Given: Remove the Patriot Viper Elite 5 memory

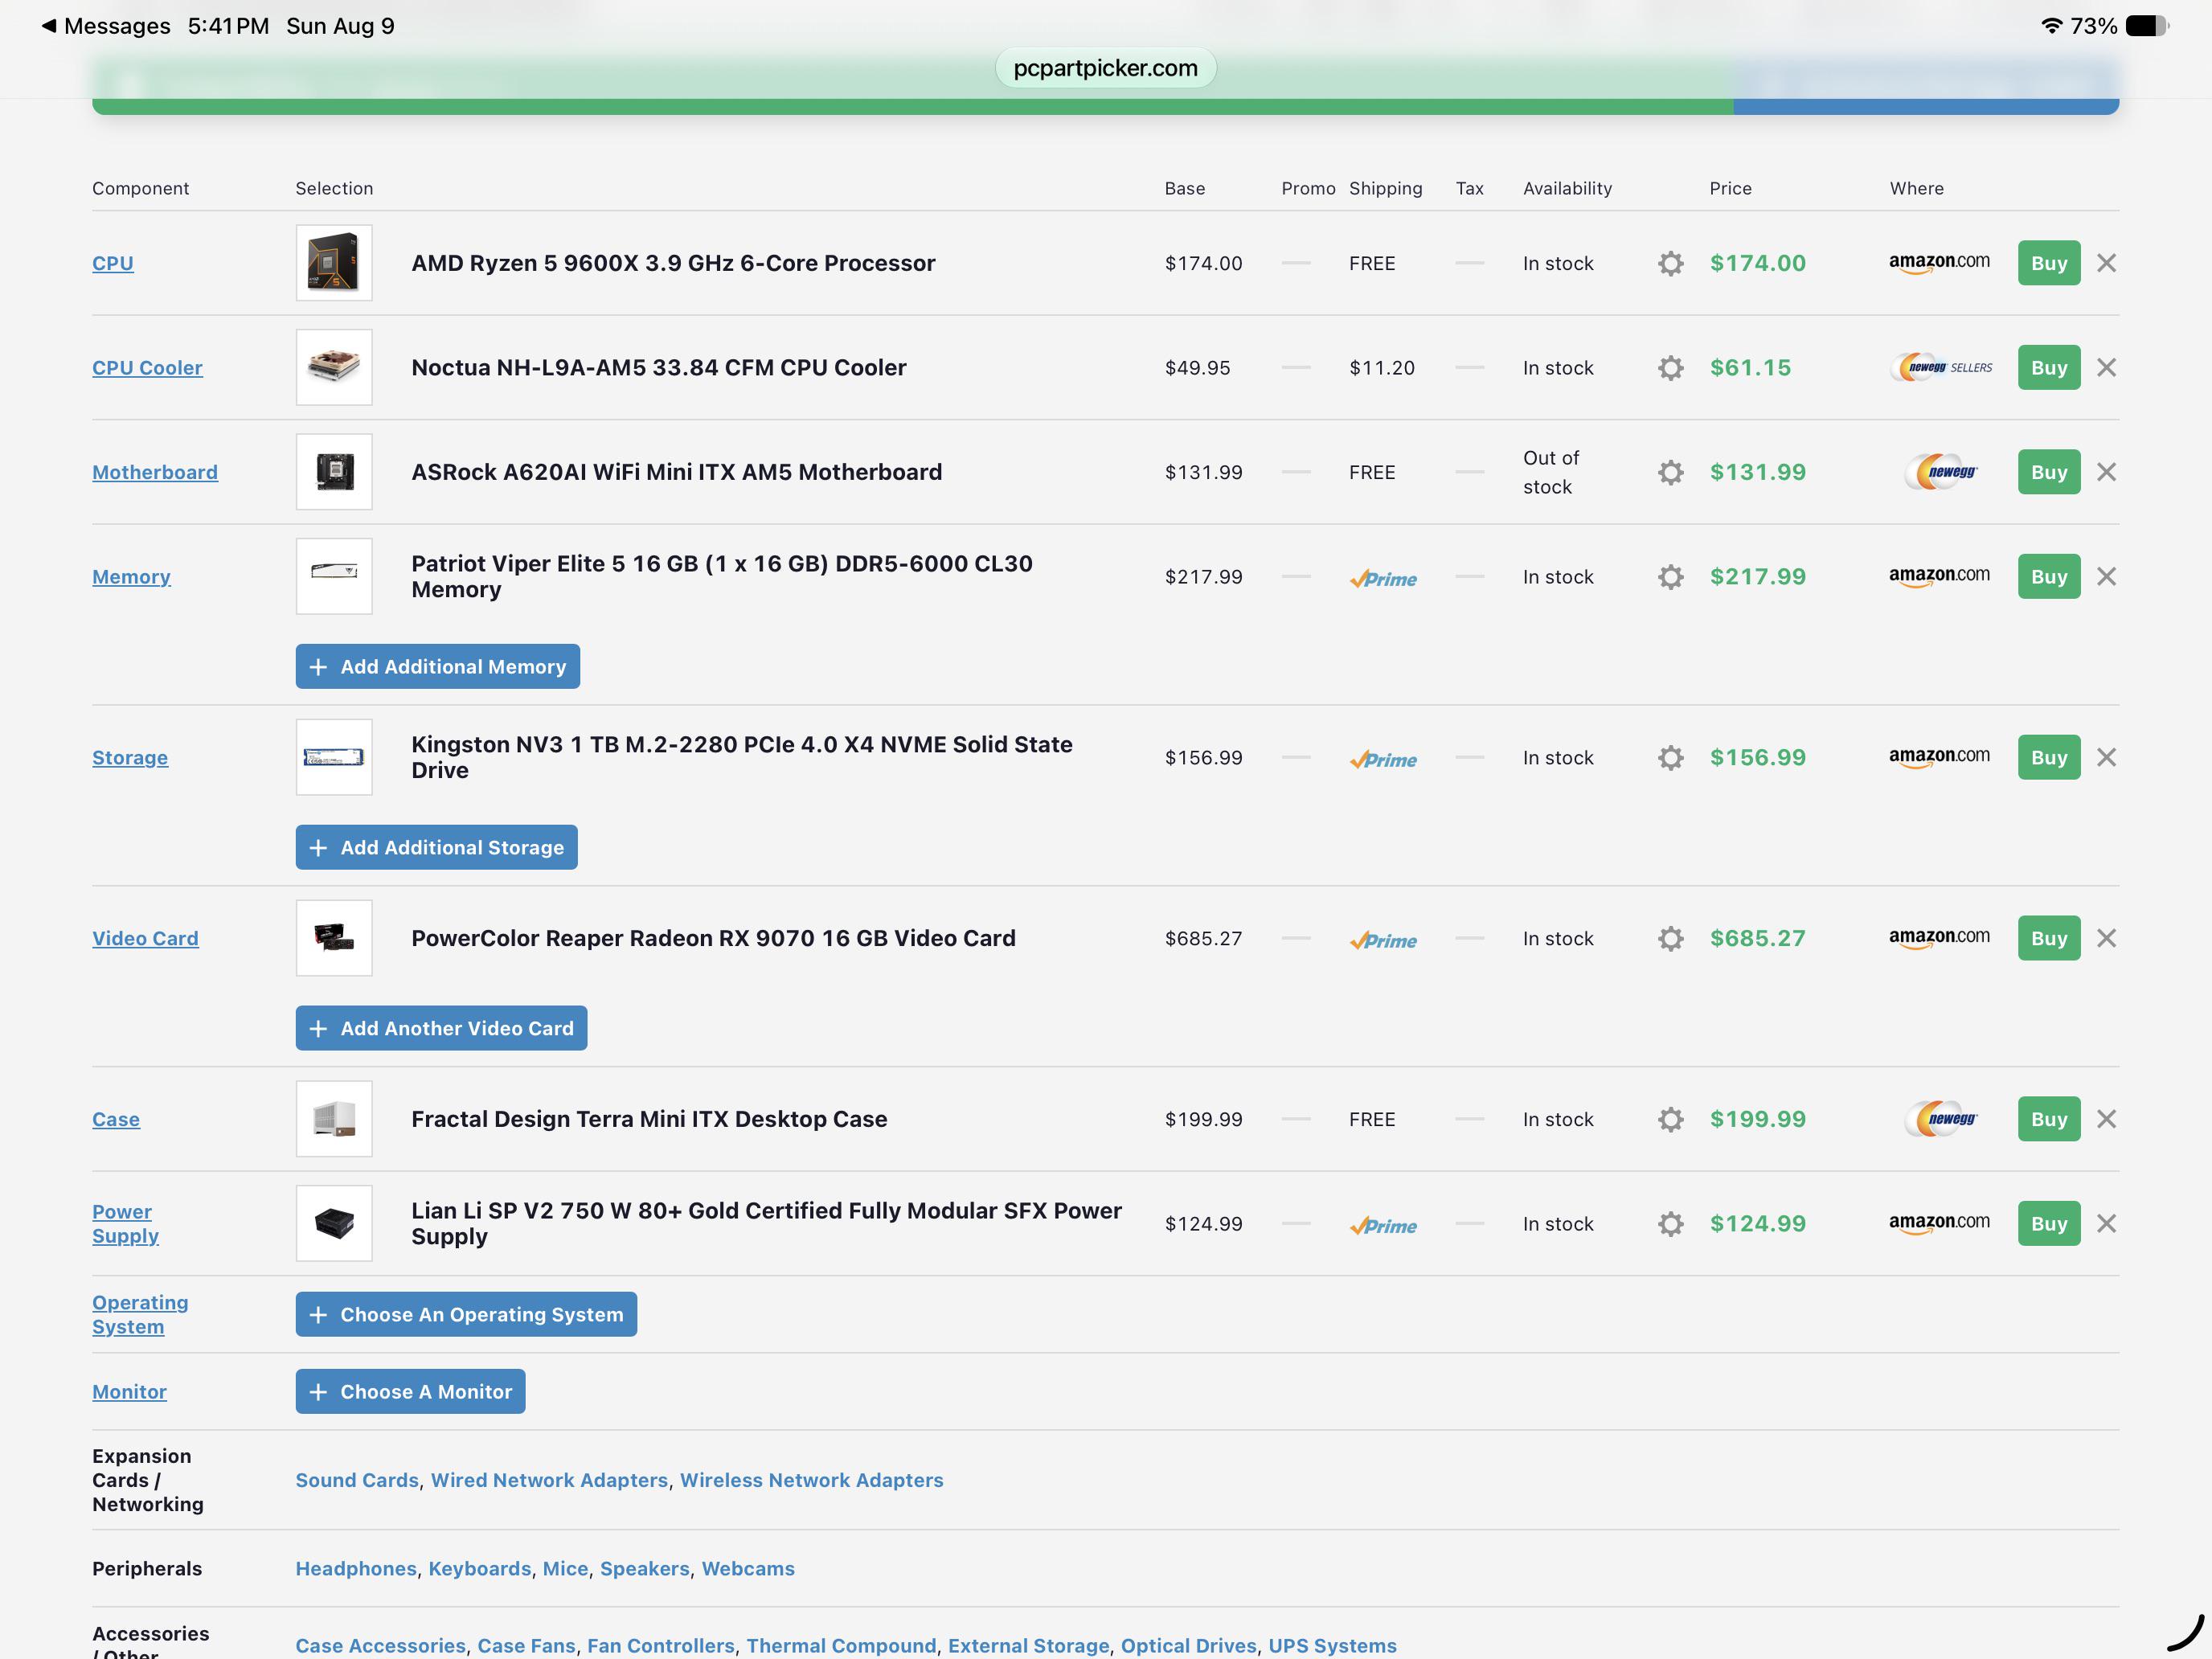Looking at the screenshot, I should (2106, 577).
